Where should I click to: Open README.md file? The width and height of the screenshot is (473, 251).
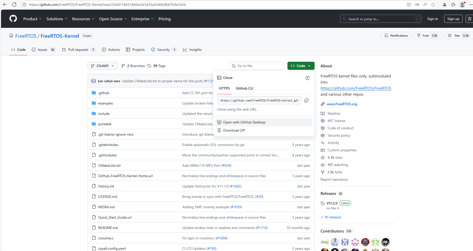[x=108, y=228]
